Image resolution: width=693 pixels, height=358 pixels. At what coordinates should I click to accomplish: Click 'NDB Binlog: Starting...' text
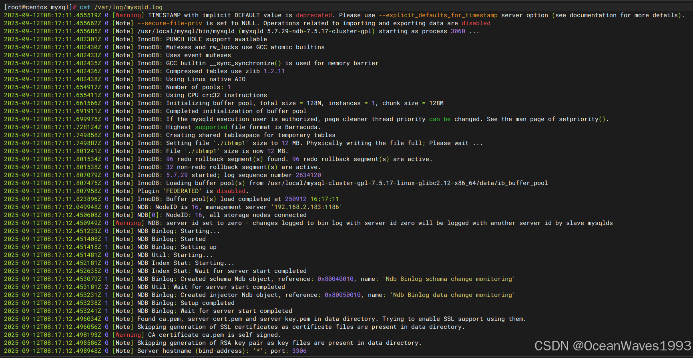[x=179, y=231]
